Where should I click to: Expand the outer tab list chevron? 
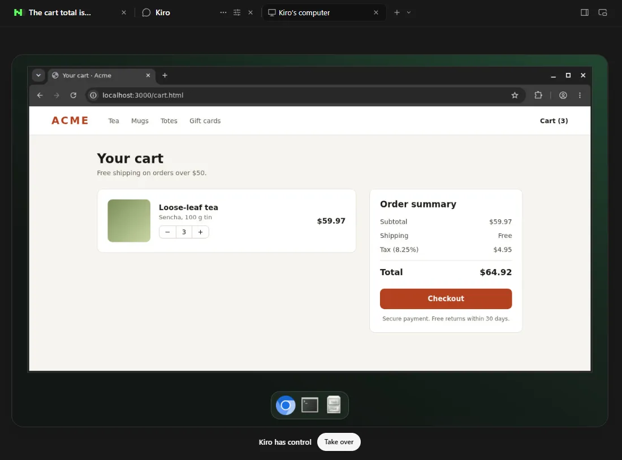point(409,12)
